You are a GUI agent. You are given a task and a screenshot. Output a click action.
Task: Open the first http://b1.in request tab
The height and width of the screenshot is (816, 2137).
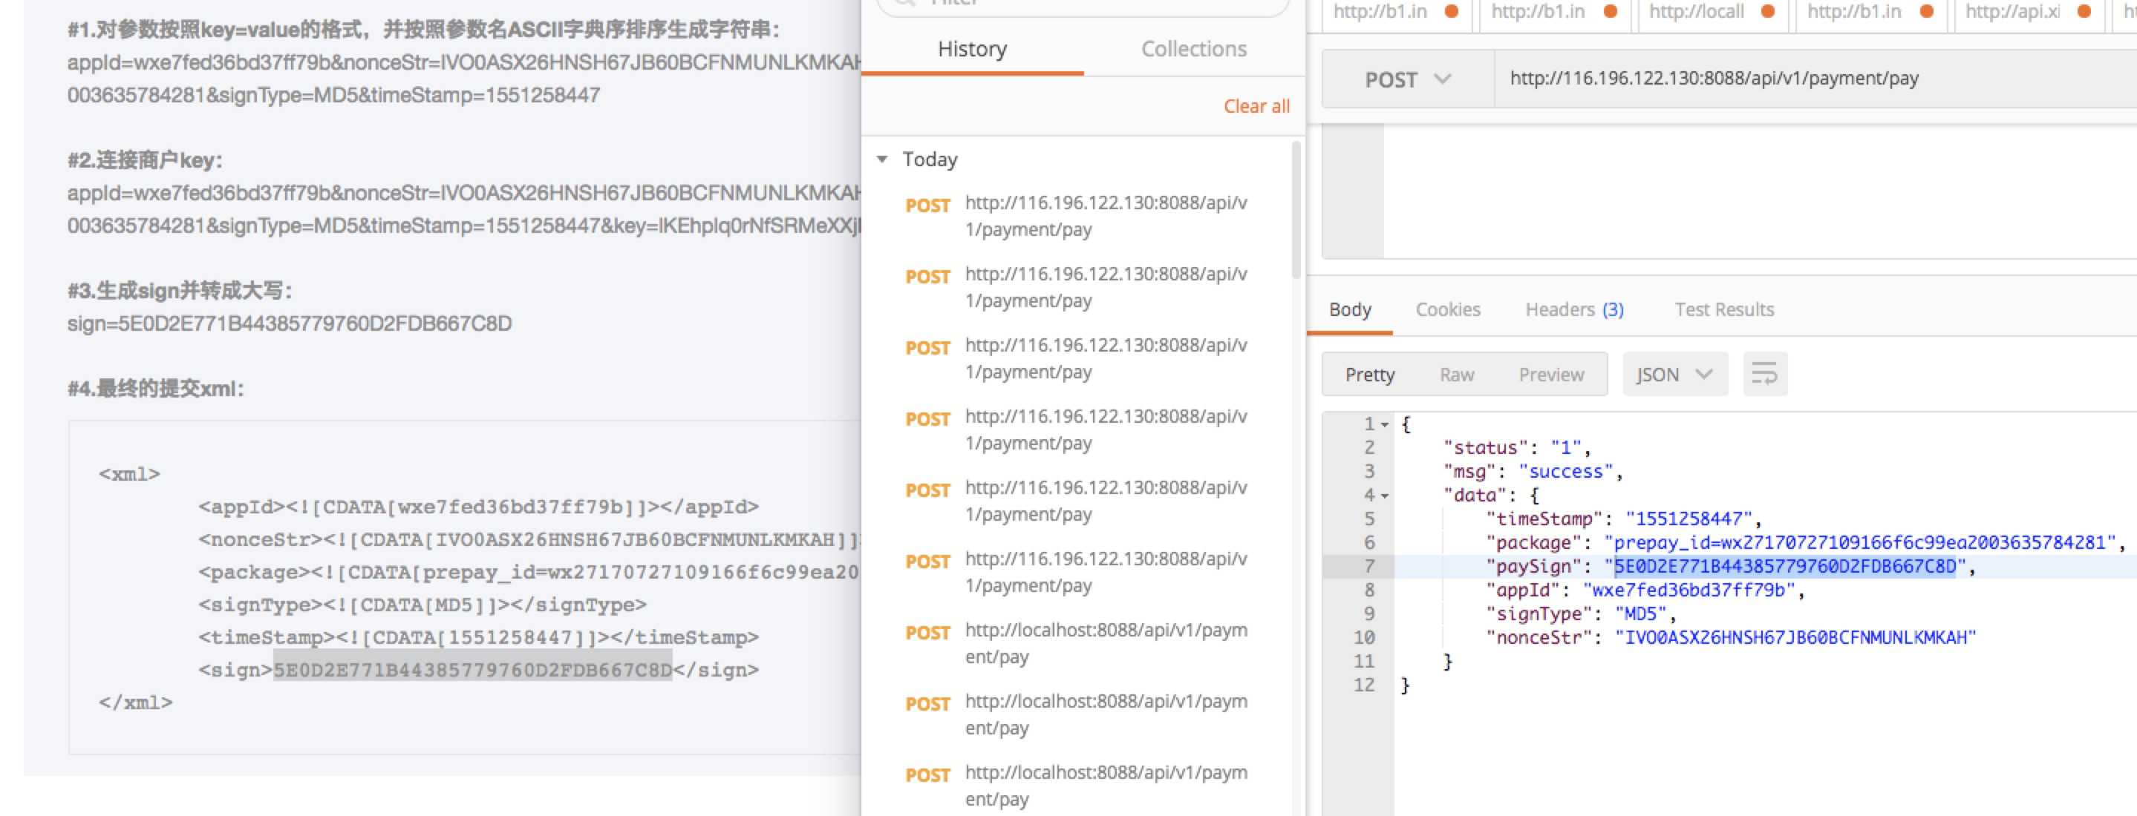tap(1395, 12)
